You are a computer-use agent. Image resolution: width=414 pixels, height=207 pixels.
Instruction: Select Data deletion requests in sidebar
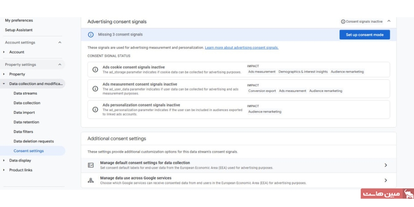pos(34,141)
